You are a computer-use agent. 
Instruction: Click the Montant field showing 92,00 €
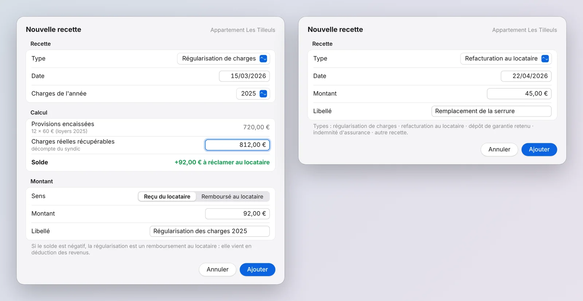click(237, 214)
